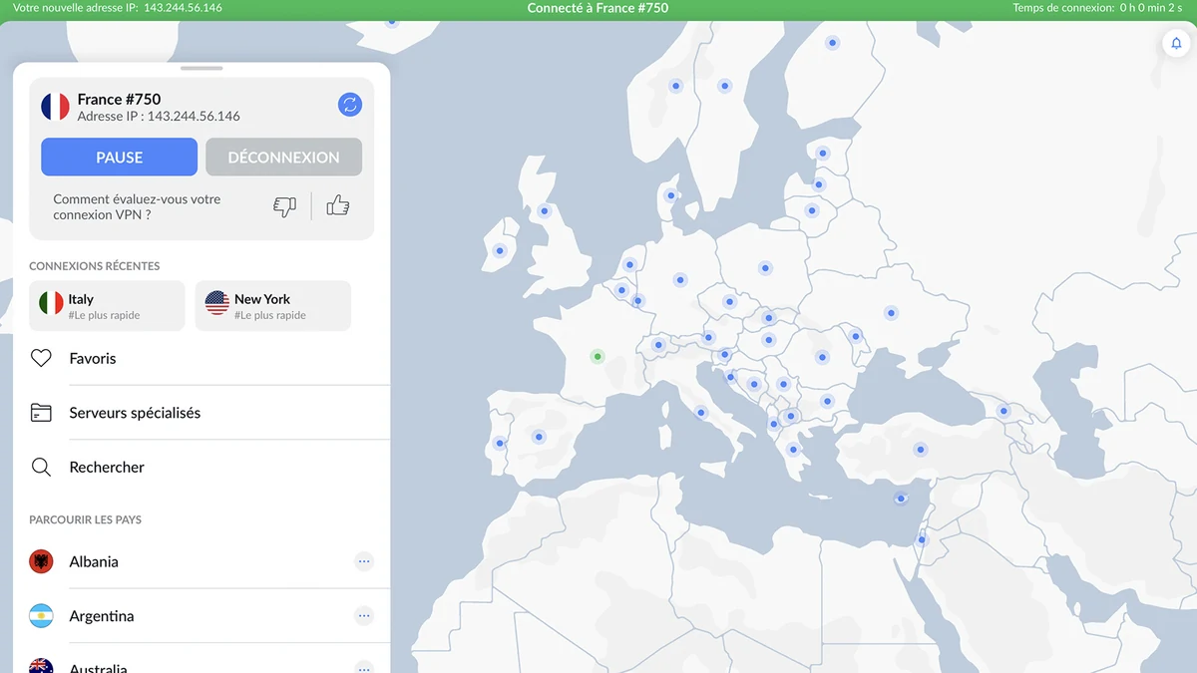The width and height of the screenshot is (1197, 673).
Task: Select the Turkey server dot on the map
Action: click(920, 450)
